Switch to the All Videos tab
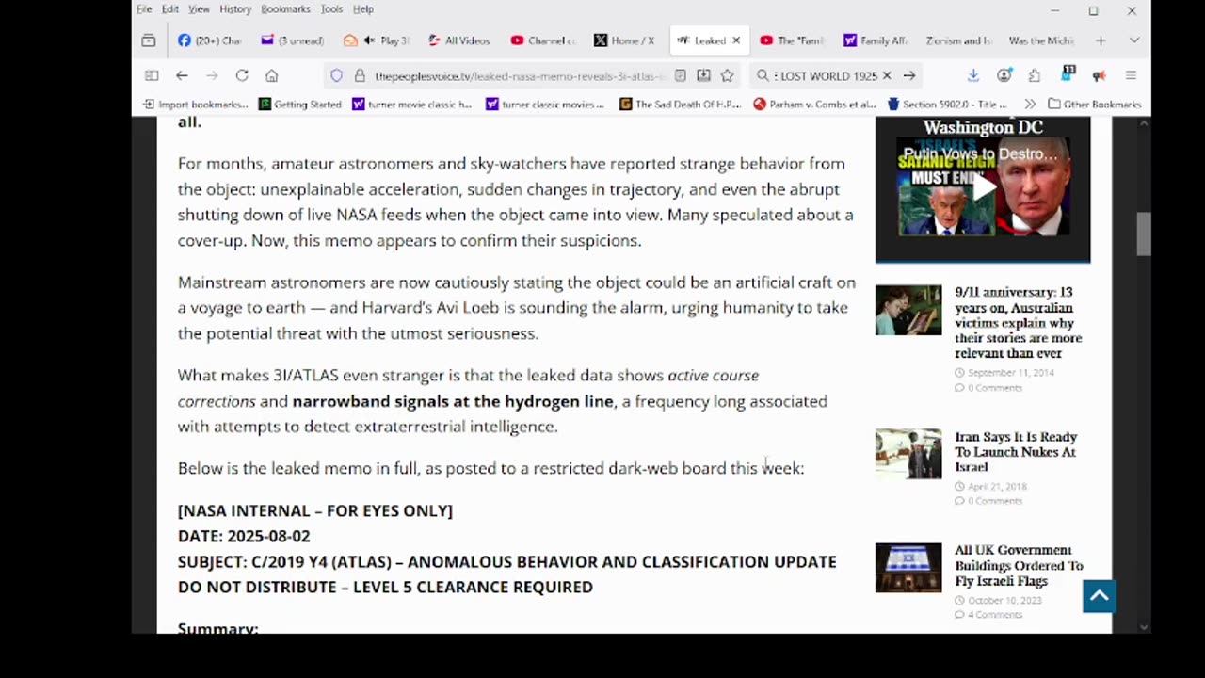The width and height of the screenshot is (1205, 678). point(458,40)
